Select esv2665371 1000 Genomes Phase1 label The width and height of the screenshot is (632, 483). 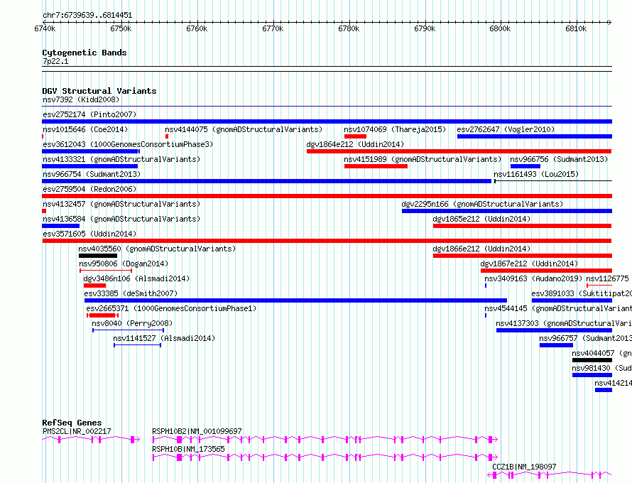tap(171, 308)
